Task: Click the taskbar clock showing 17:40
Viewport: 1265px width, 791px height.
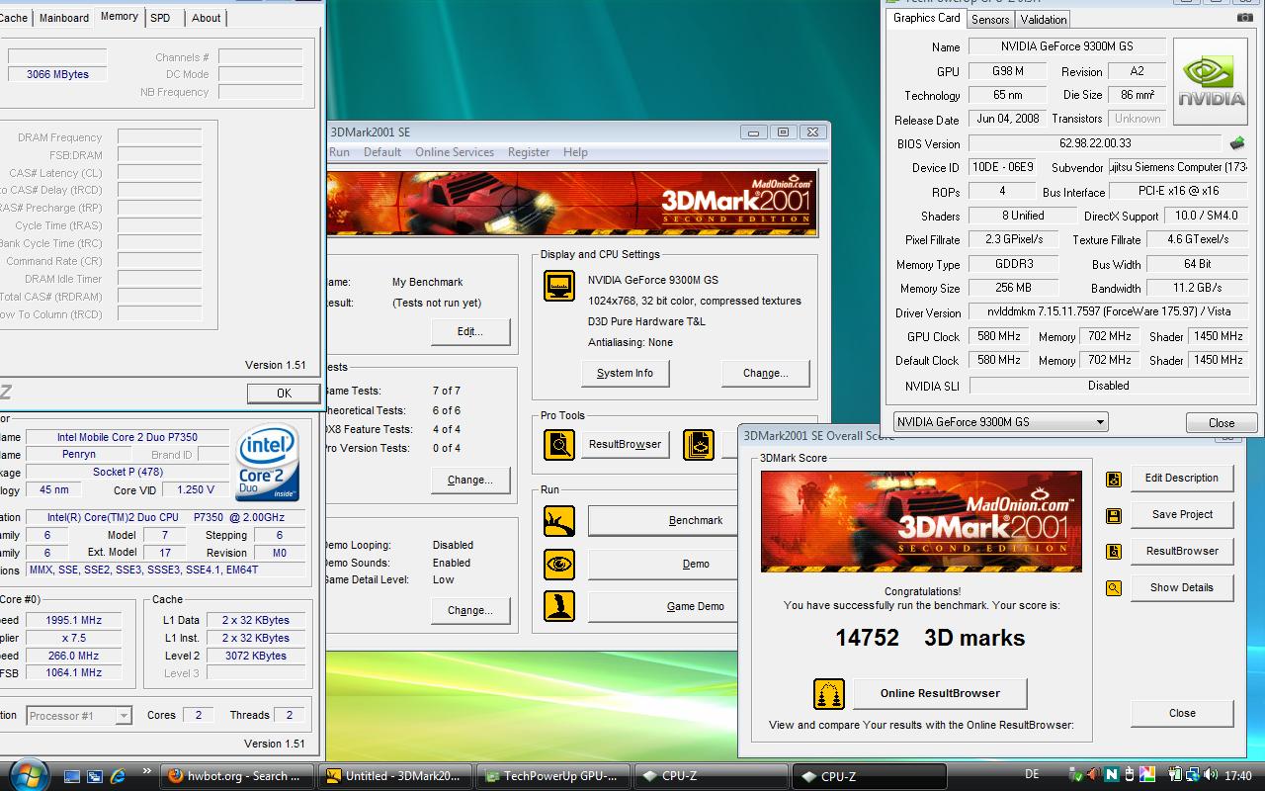Action: pyautogui.click(x=1237, y=775)
